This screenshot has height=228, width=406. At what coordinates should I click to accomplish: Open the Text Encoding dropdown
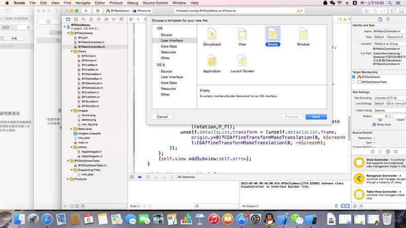tap(389, 98)
